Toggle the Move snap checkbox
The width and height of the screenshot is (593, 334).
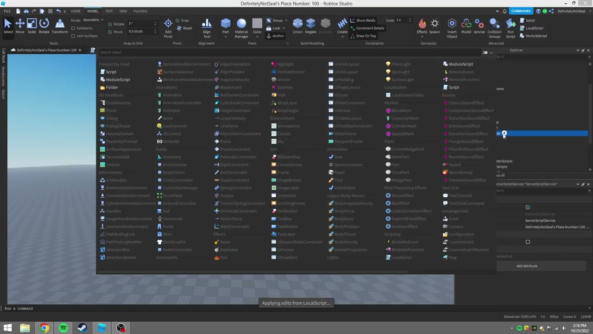pos(110,32)
